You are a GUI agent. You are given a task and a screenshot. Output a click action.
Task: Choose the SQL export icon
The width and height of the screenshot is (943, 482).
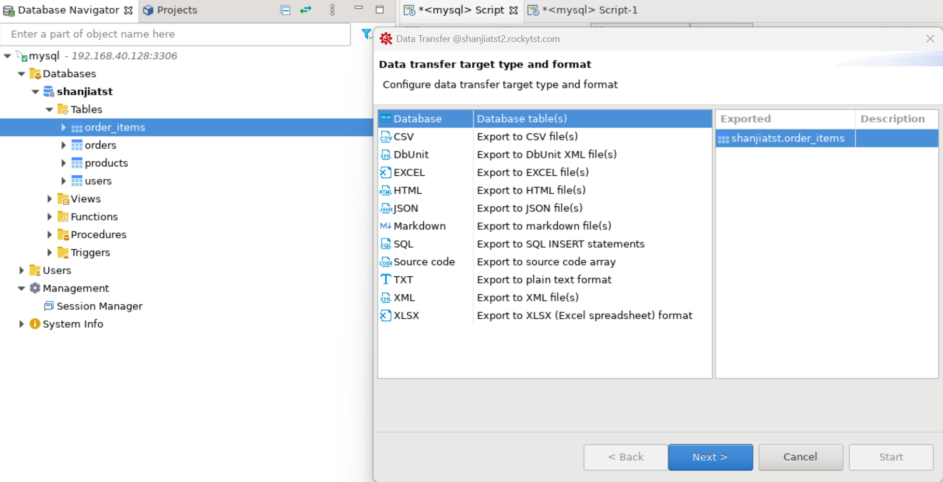tap(385, 244)
